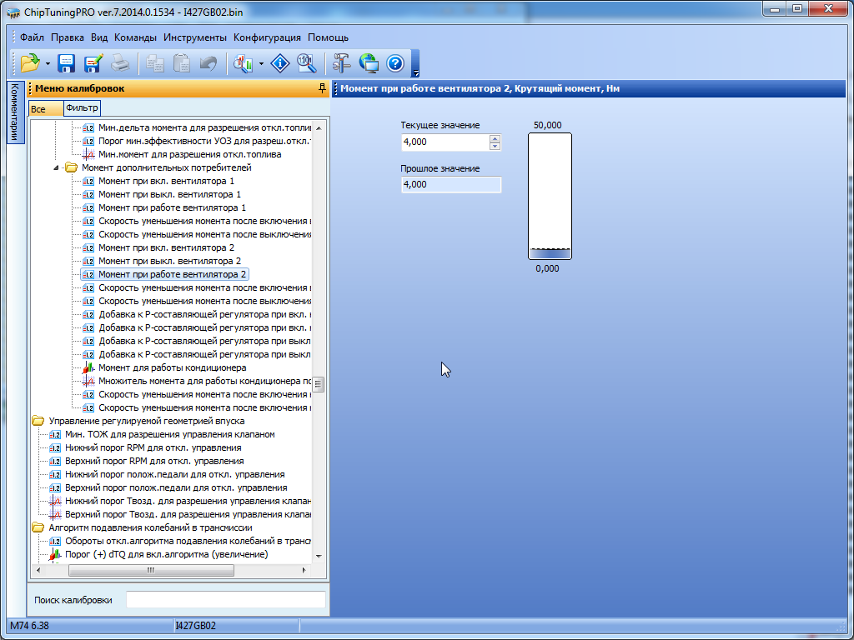Select Момент для работы кондиционера item
Screen dimensions: 854x640
pos(172,367)
